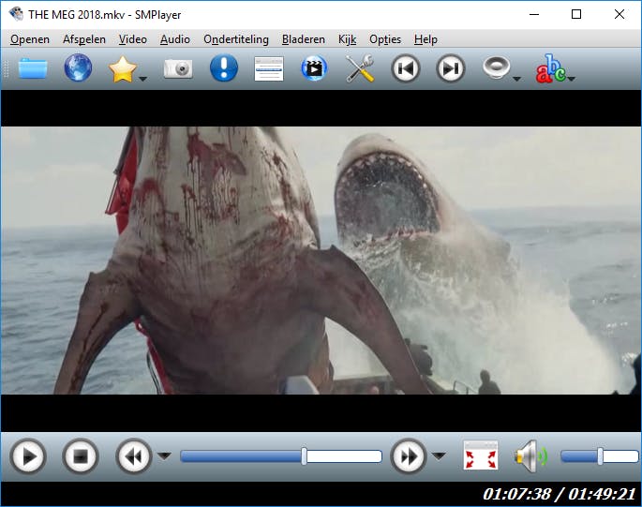Screen dimensions: 642x507
Task: Open the Video menu
Action: [133, 39]
